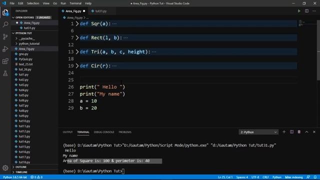Change CRLF line ending setting
This screenshot has height=180, width=320.
click(265, 177)
